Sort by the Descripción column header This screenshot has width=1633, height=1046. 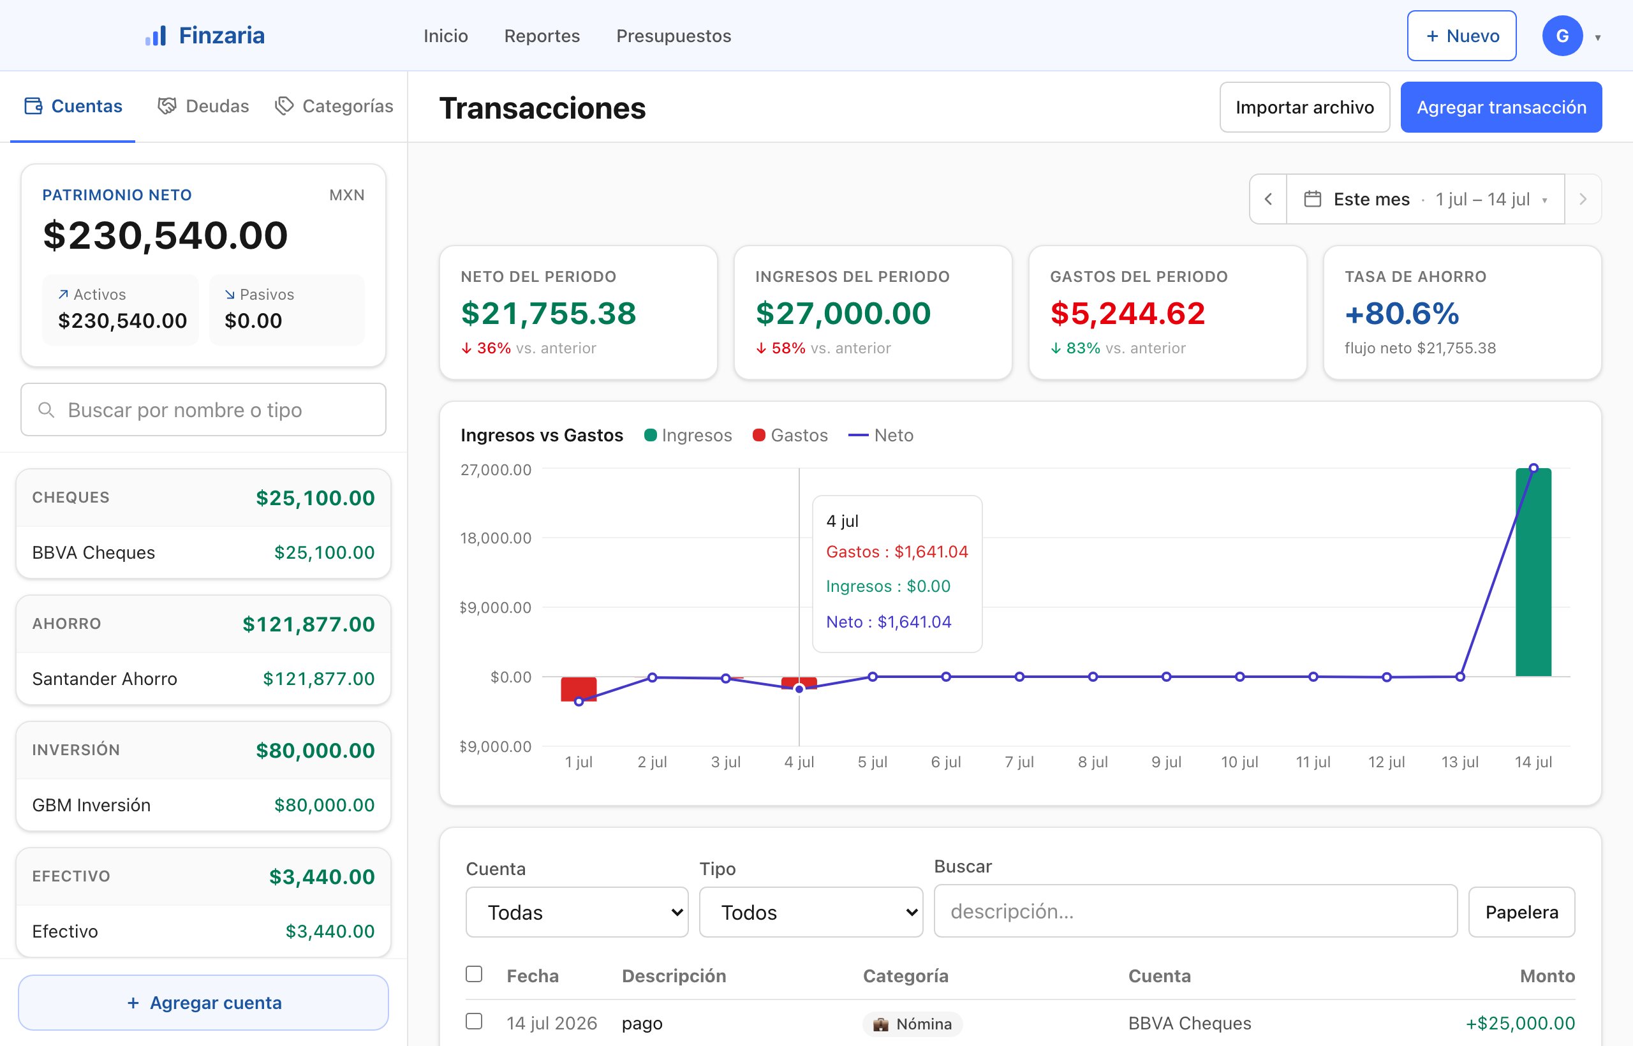tap(674, 976)
